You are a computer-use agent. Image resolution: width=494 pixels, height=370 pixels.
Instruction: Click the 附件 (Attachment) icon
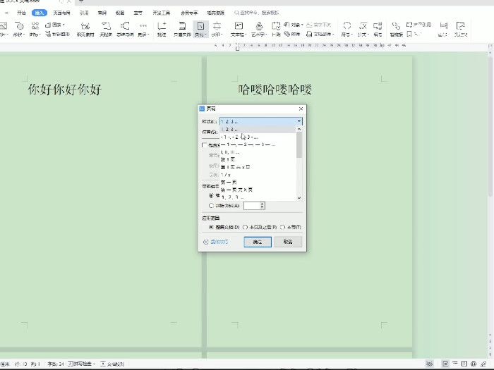click(x=292, y=34)
